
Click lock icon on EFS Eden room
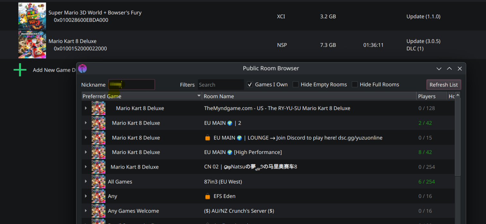click(208, 196)
